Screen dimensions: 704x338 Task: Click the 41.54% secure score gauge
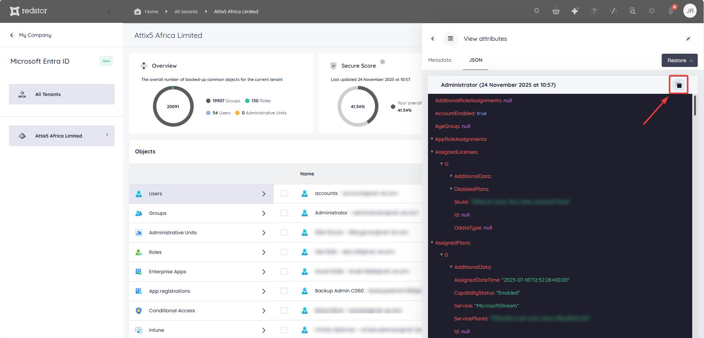pos(358,106)
